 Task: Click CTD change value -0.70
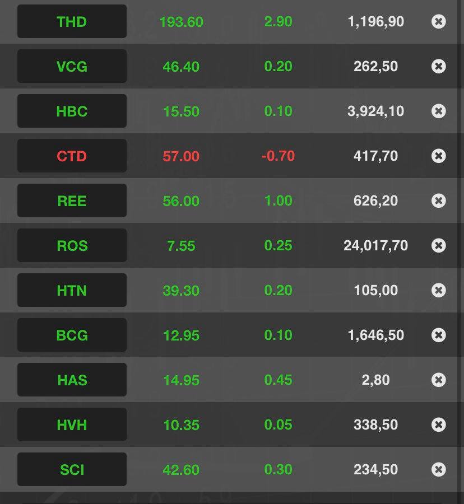[x=278, y=156]
